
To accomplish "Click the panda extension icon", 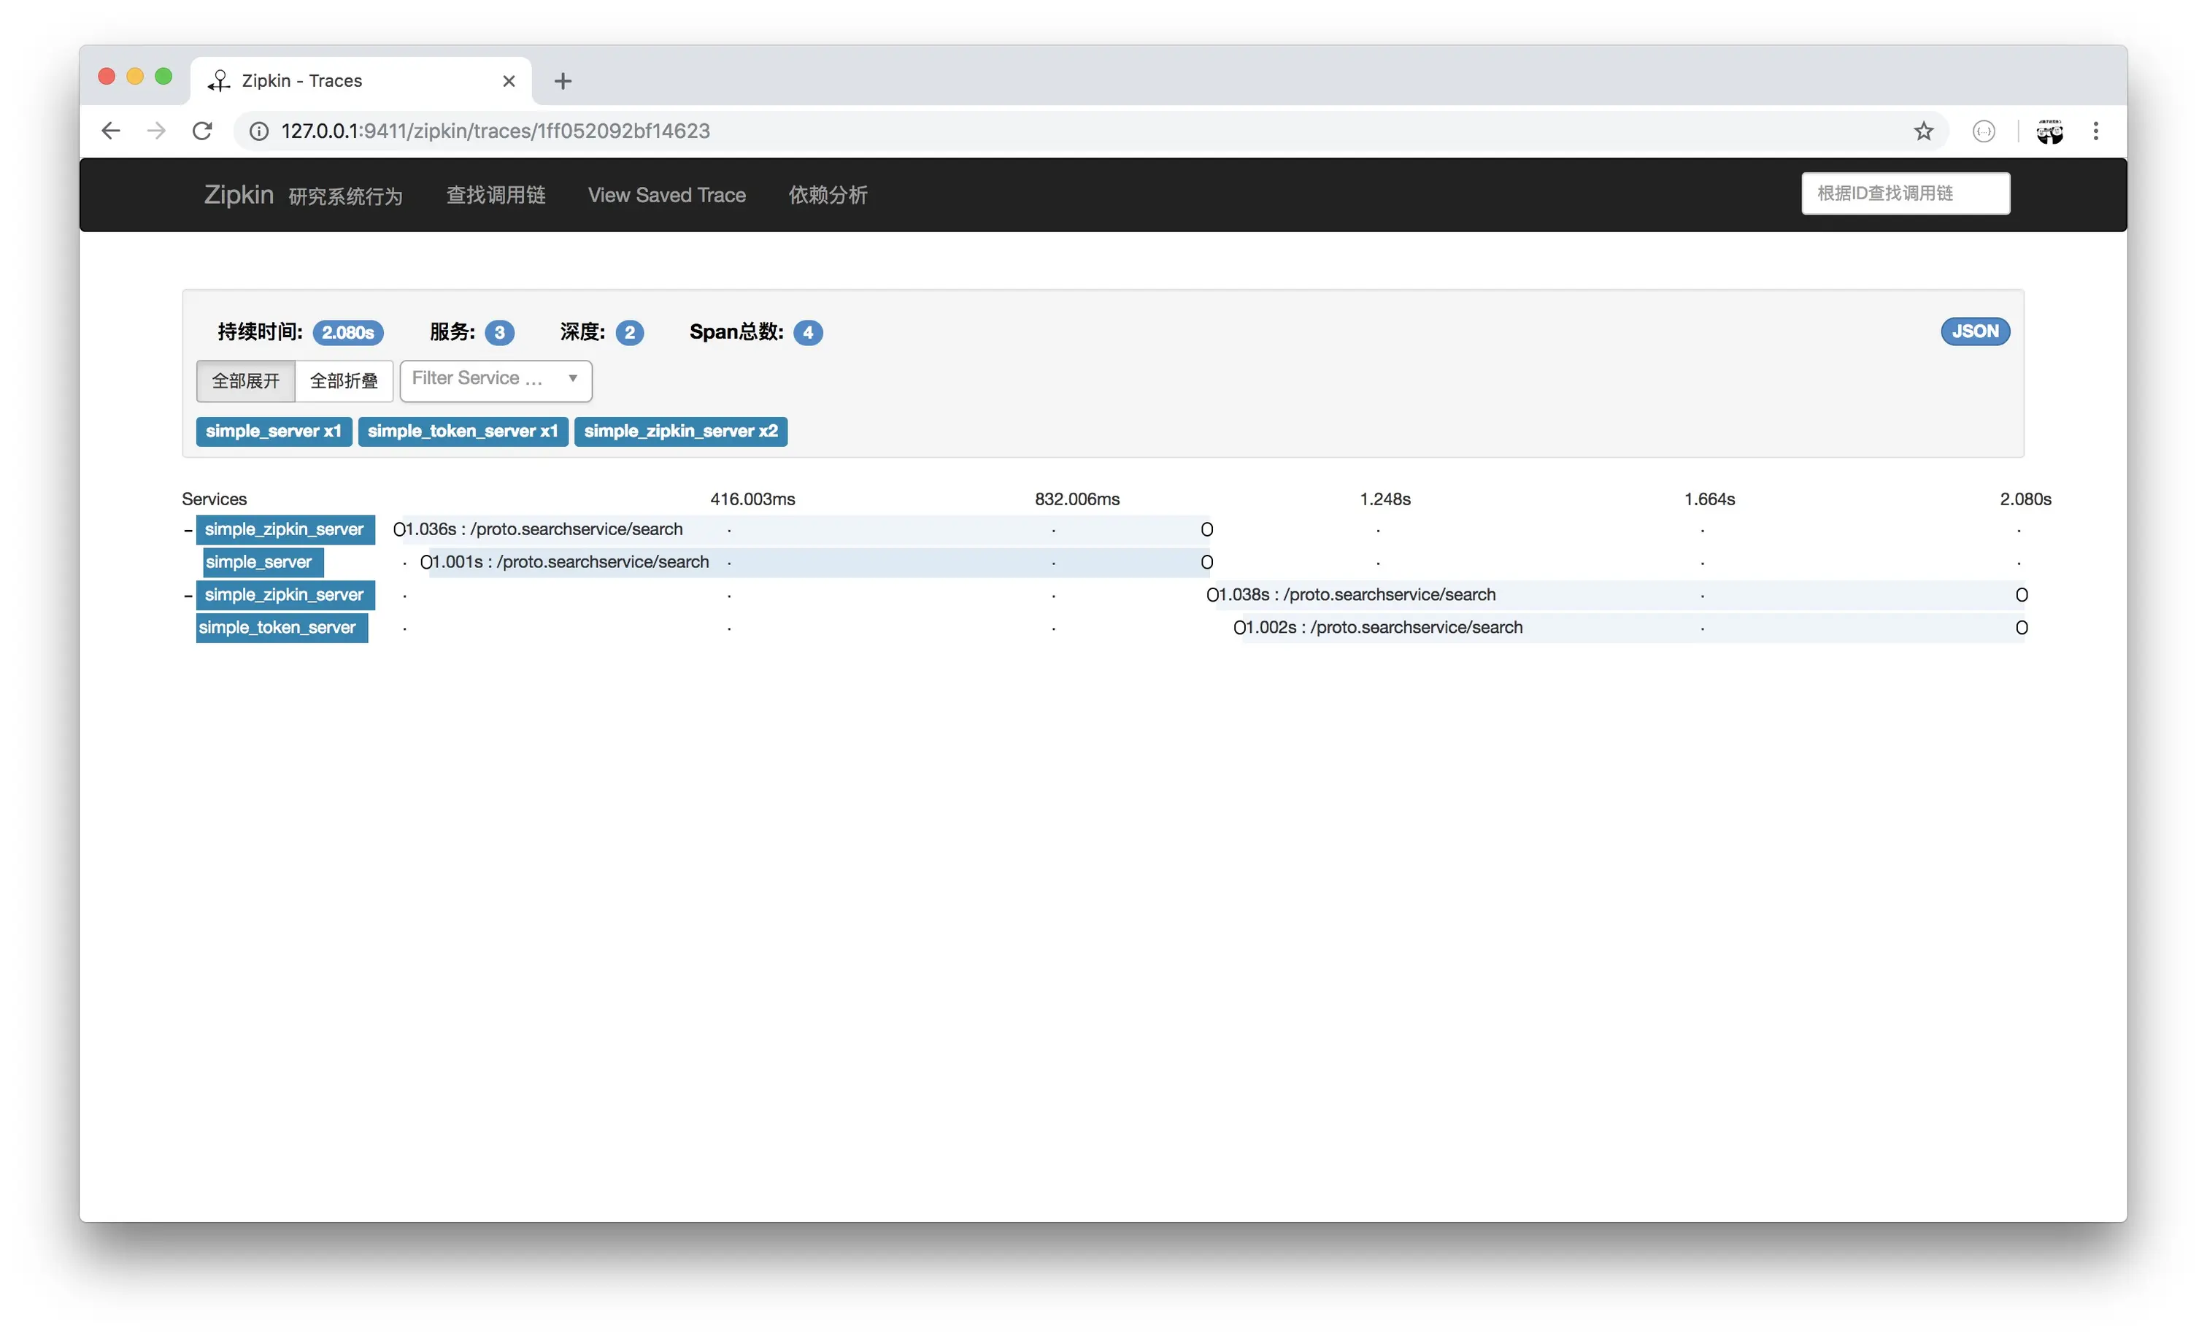I will tap(2049, 131).
